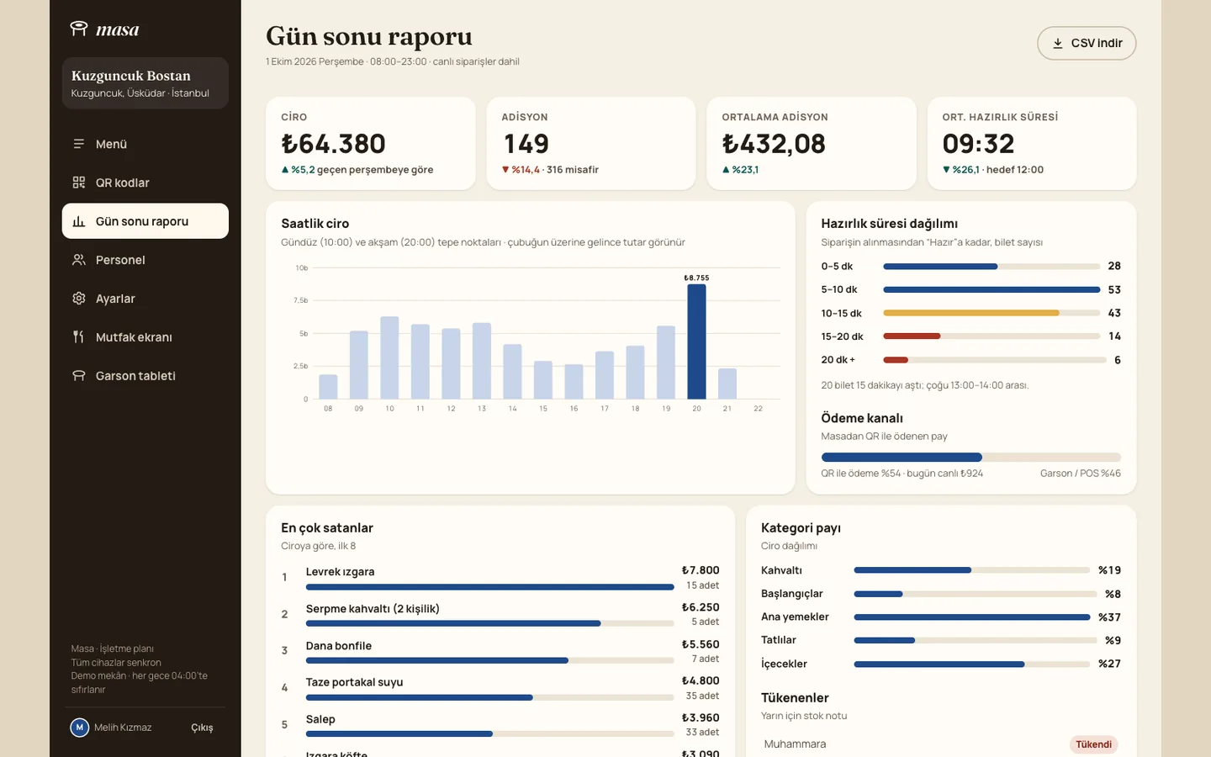
Task: Go to QR kodlar section
Action: [x=145, y=183]
